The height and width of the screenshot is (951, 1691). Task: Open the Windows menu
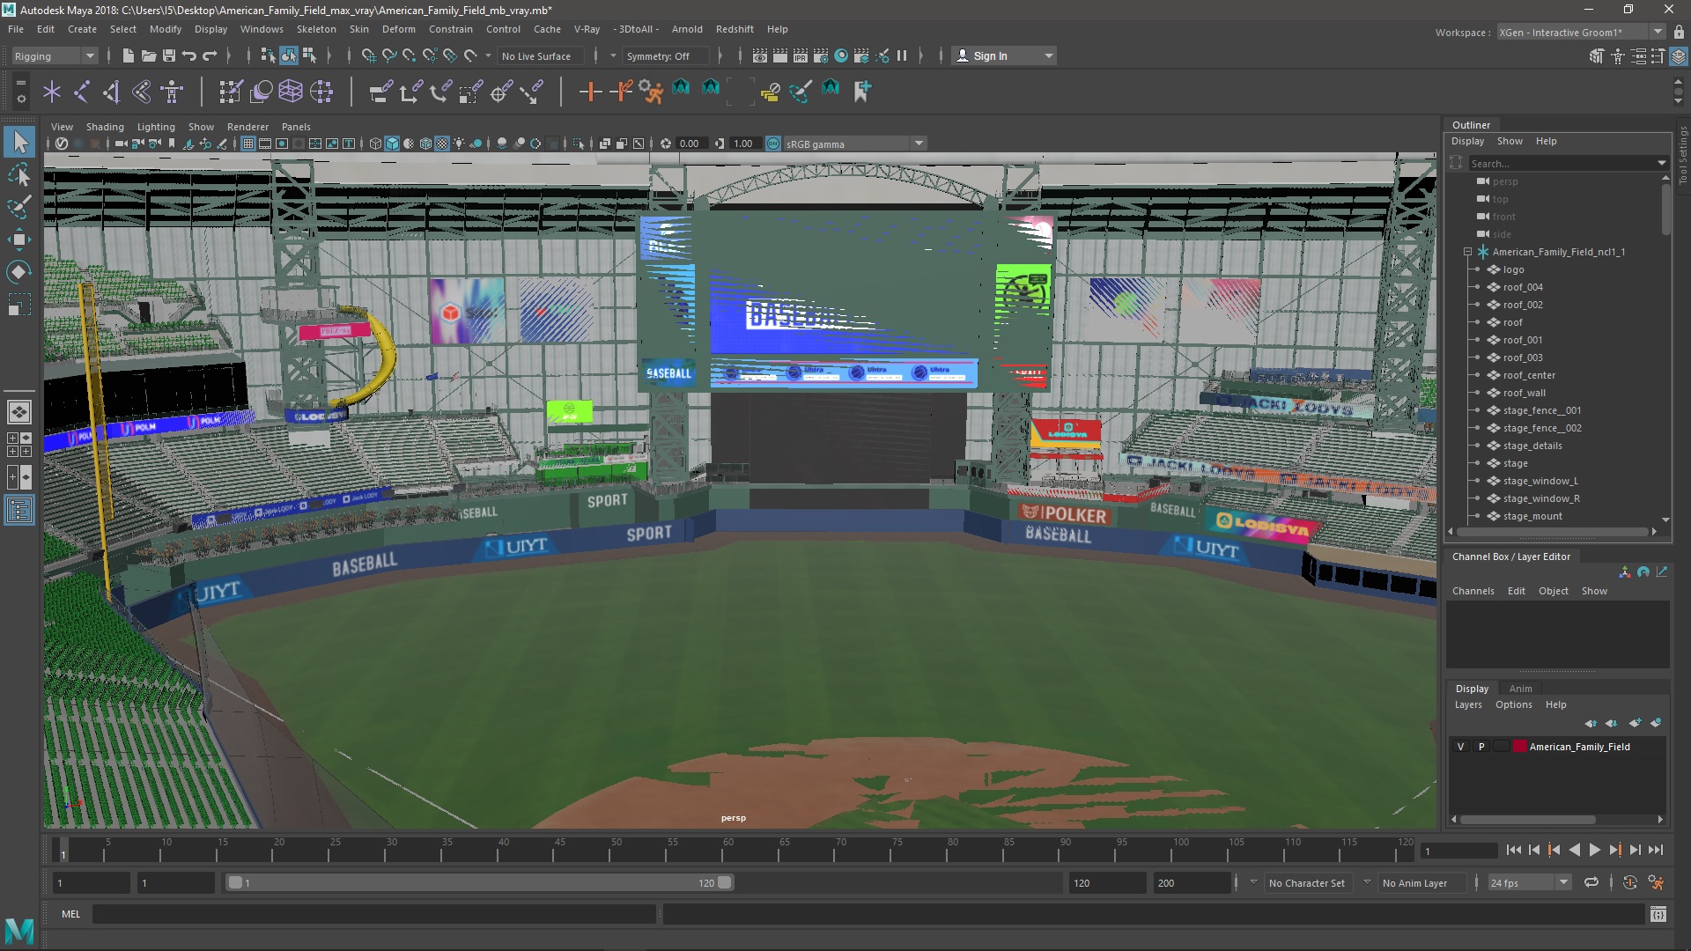coord(262,29)
